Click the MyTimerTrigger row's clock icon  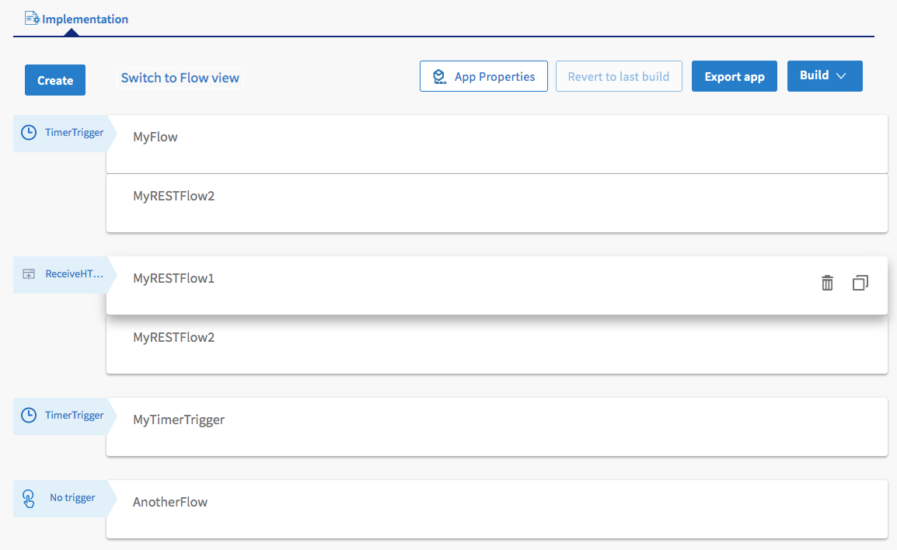click(28, 416)
